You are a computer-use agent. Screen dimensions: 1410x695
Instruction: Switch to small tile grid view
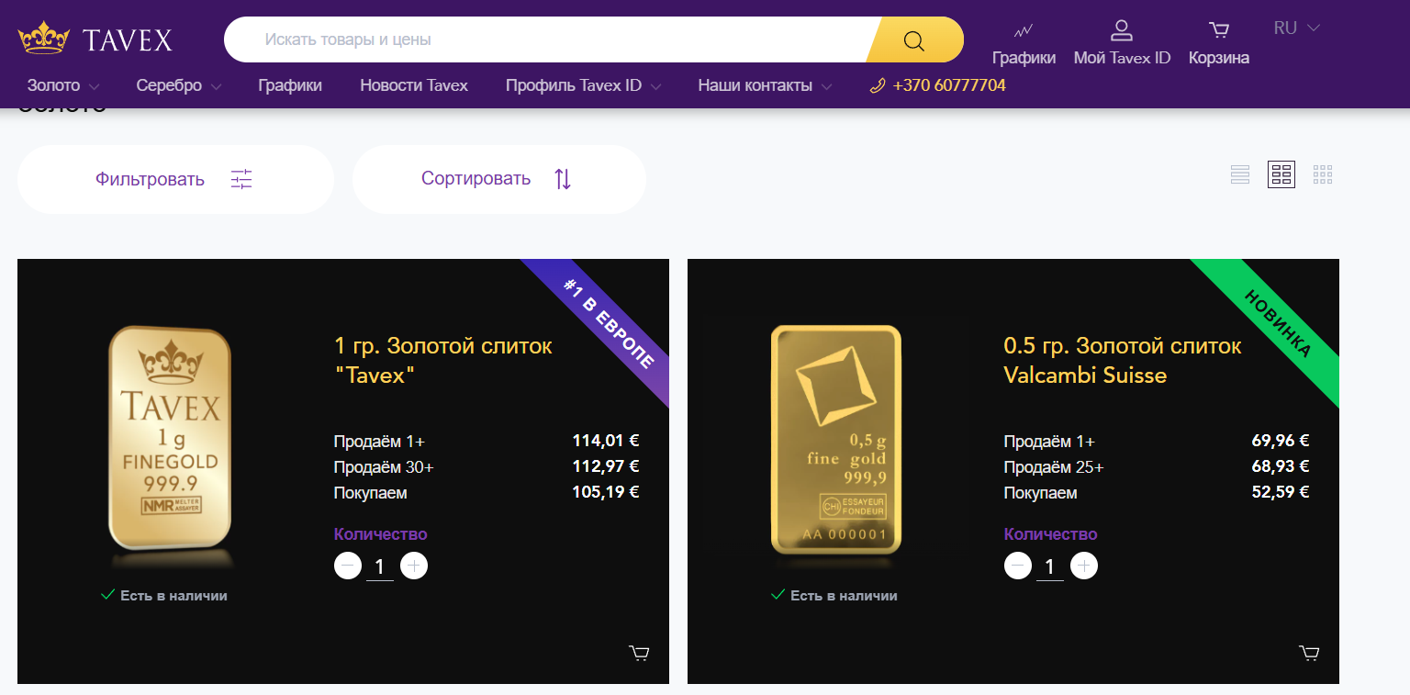(1323, 174)
